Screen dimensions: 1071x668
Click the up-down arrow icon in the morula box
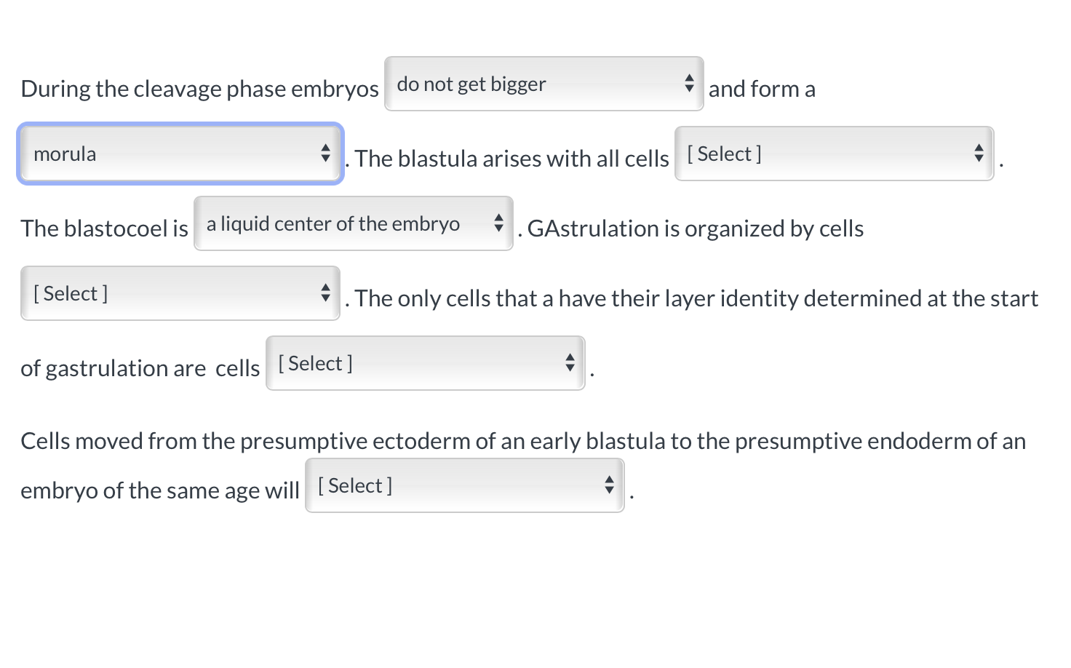click(x=325, y=154)
